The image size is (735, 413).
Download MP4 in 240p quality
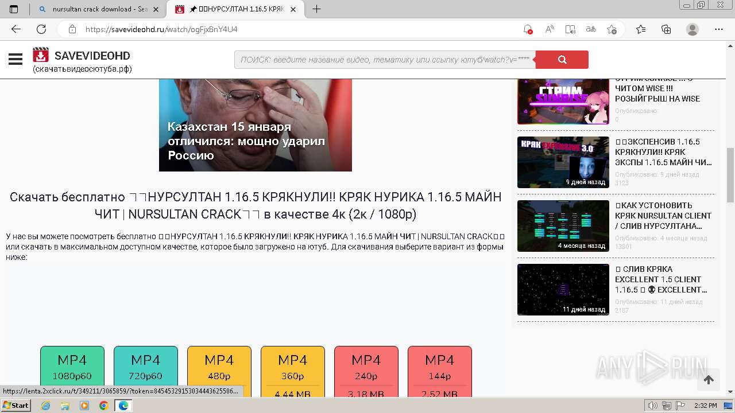click(366, 372)
